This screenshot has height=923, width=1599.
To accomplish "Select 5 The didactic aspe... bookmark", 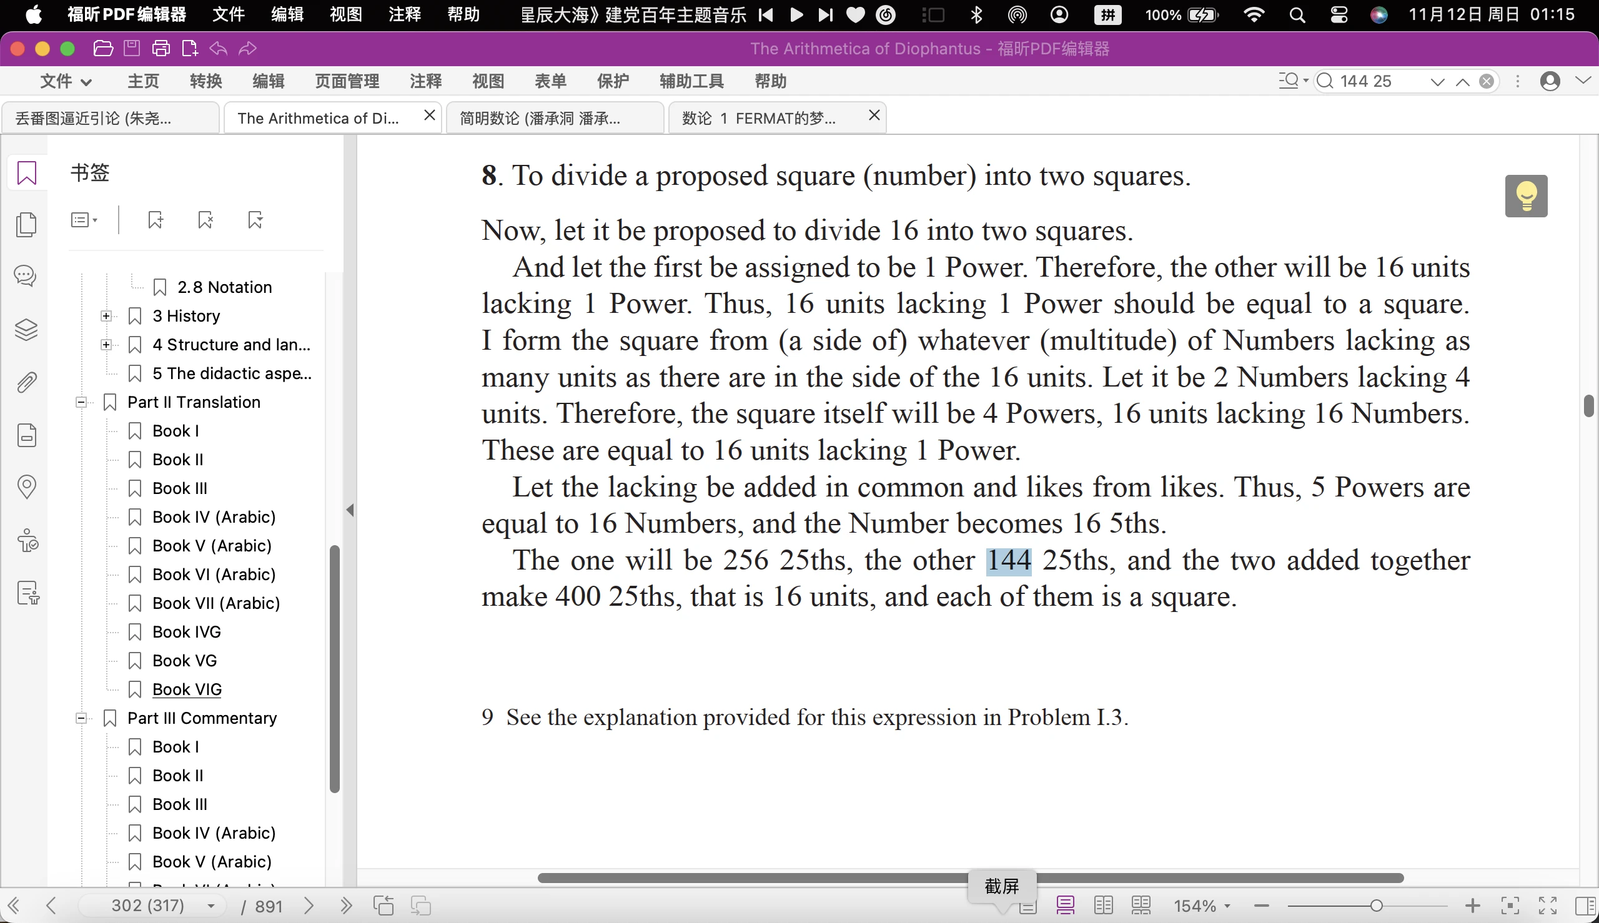I will 232,373.
